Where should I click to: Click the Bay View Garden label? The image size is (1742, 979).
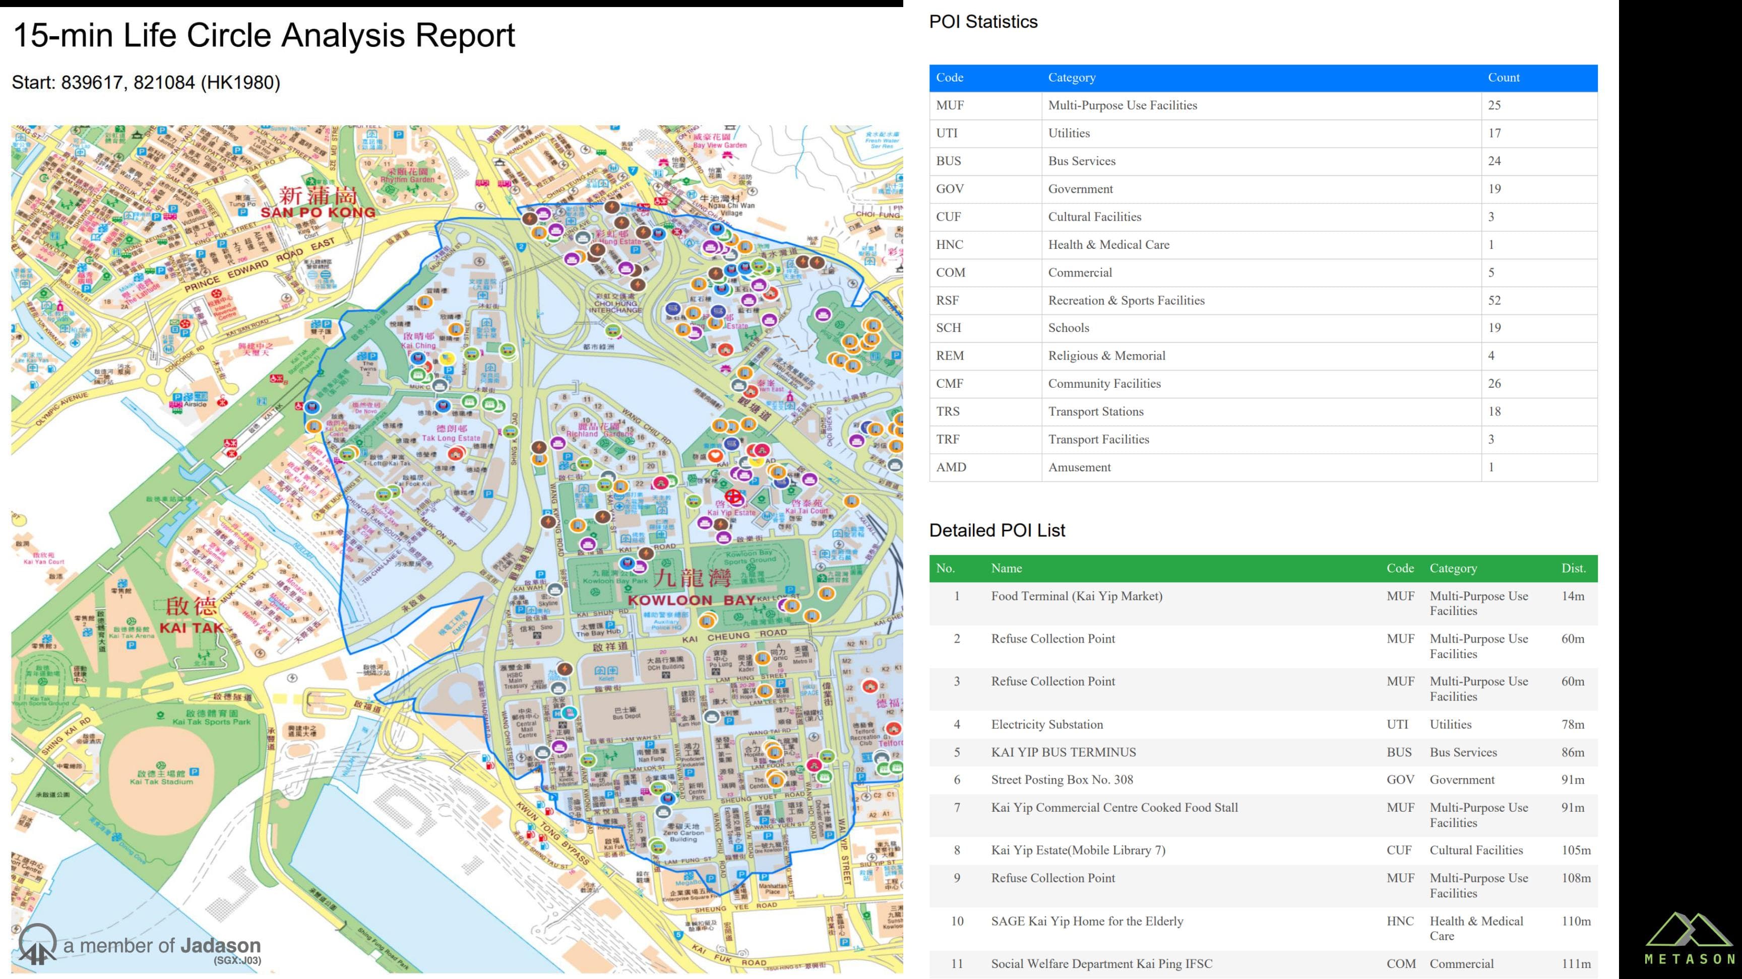point(719,145)
